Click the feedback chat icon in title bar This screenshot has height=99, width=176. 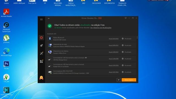pyautogui.click(x=126, y=18)
